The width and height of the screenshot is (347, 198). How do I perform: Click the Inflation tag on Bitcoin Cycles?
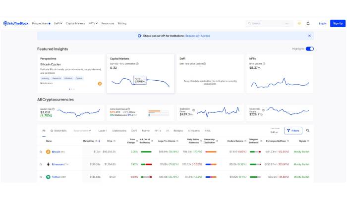click(68, 78)
